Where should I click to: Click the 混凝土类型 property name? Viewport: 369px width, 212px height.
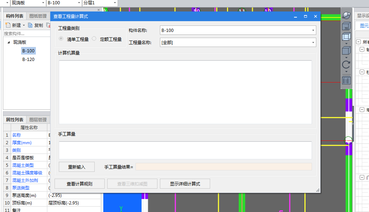pyautogui.click(x=23, y=165)
